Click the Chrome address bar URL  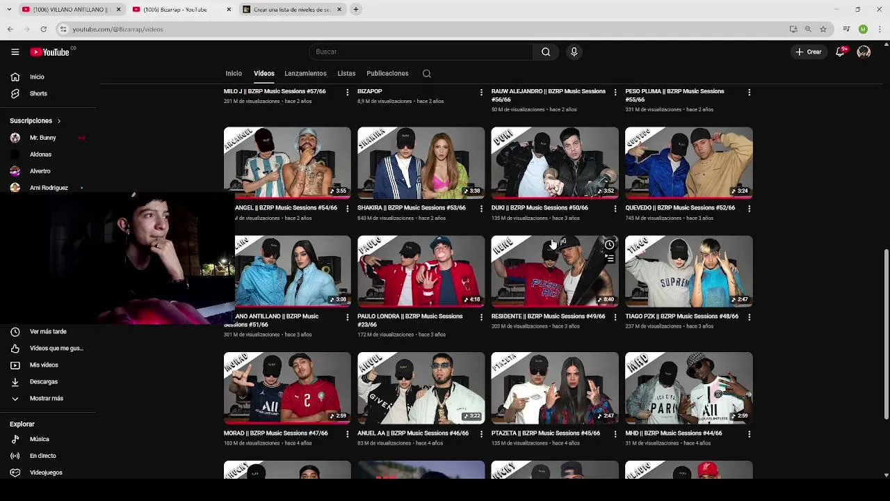[x=118, y=29]
